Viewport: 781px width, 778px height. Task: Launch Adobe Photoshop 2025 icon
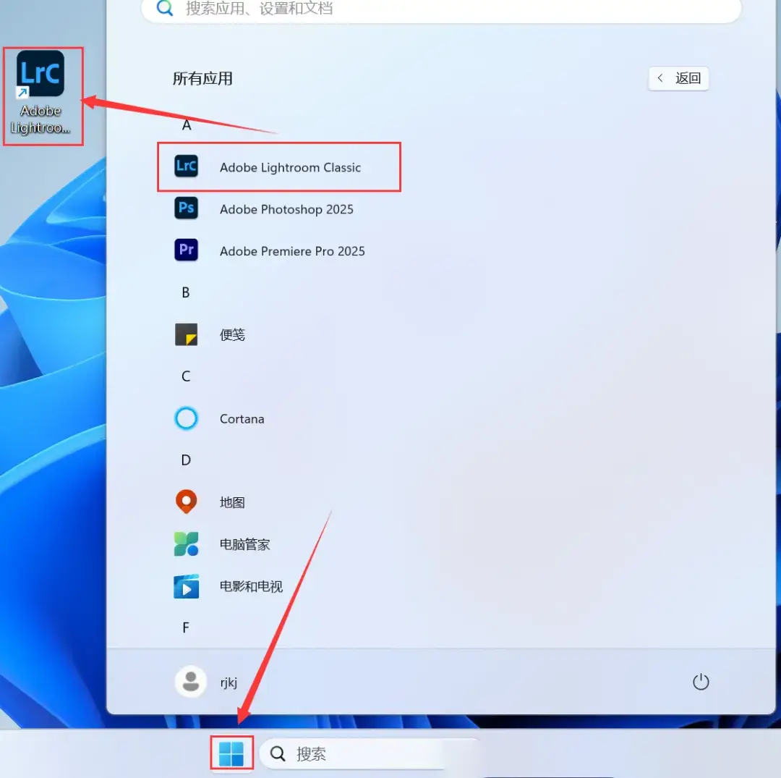[187, 208]
